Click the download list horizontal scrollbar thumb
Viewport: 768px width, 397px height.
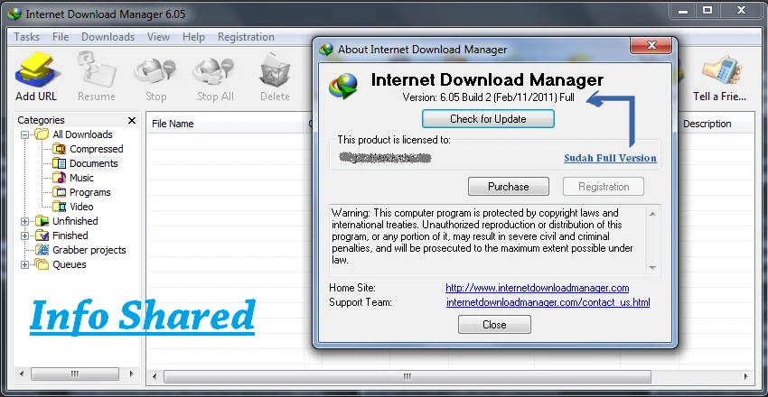click(x=407, y=376)
